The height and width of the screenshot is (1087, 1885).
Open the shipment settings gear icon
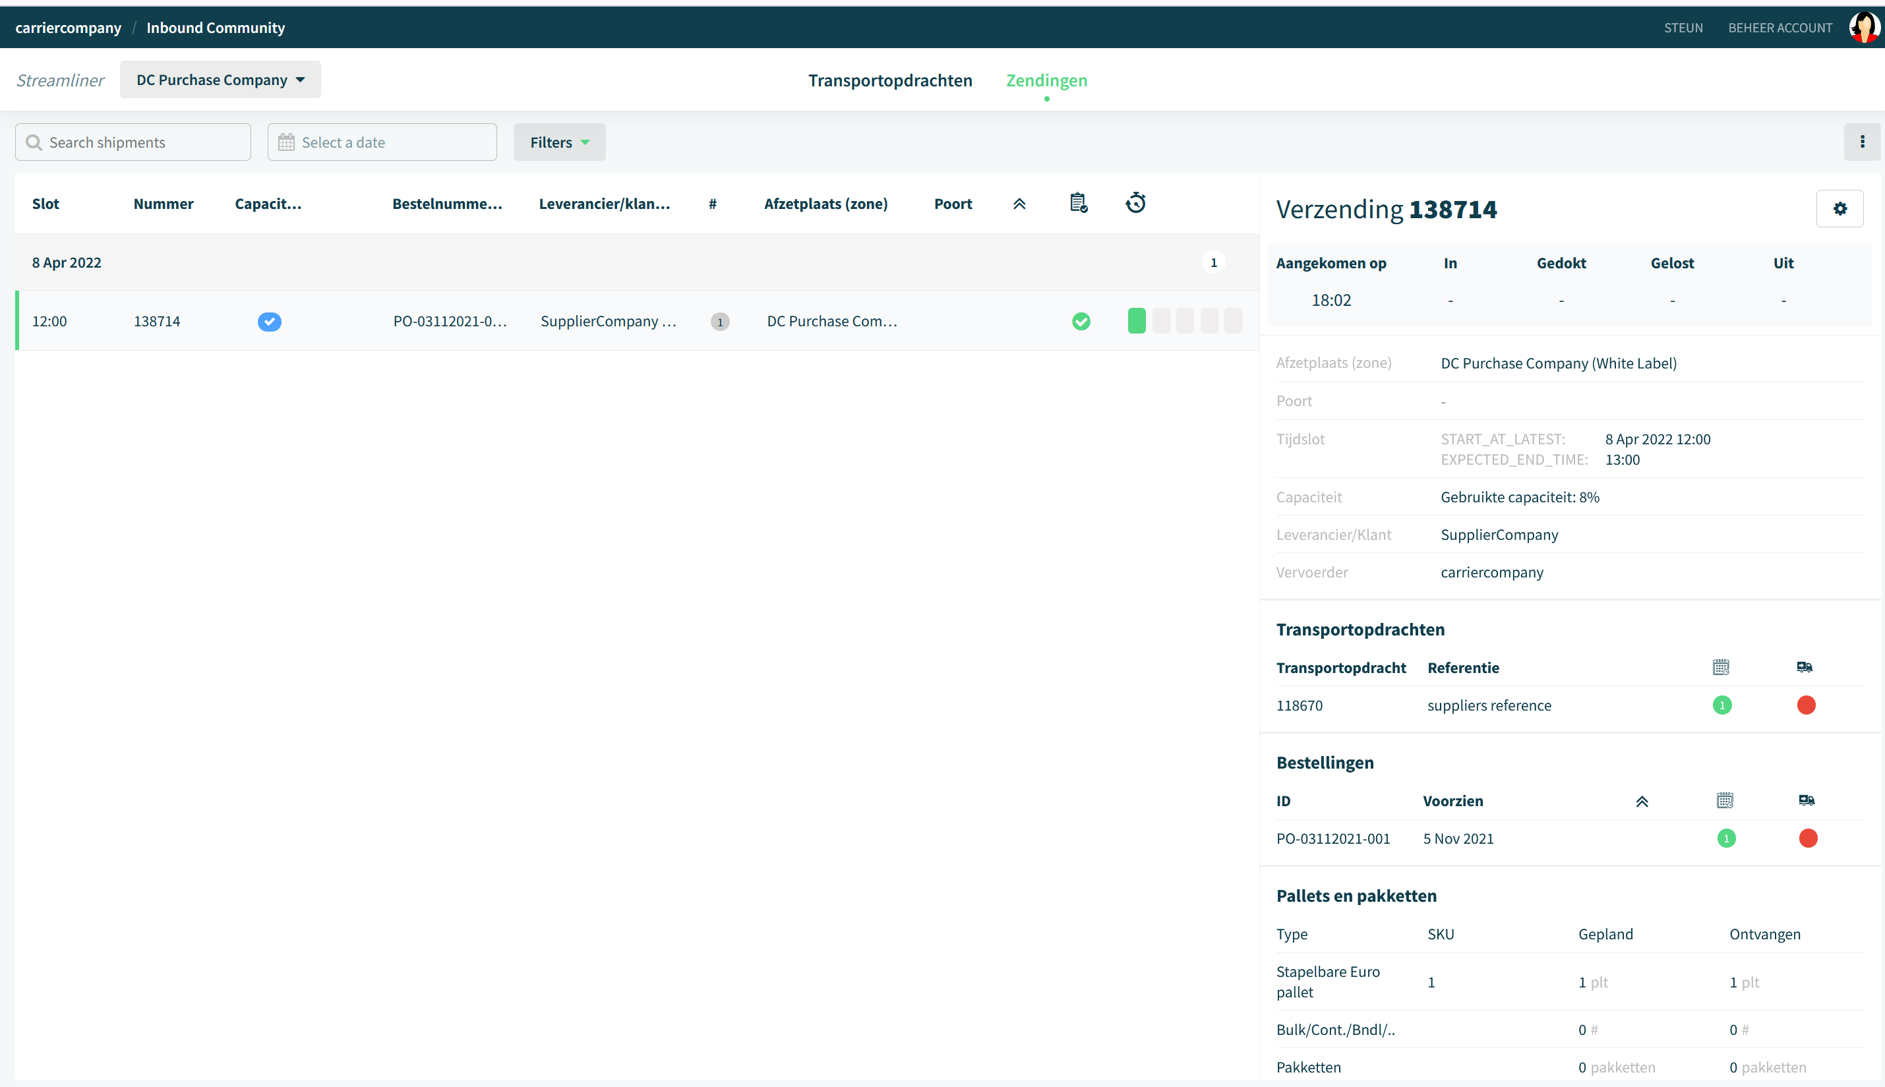pyautogui.click(x=1840, y=209)
